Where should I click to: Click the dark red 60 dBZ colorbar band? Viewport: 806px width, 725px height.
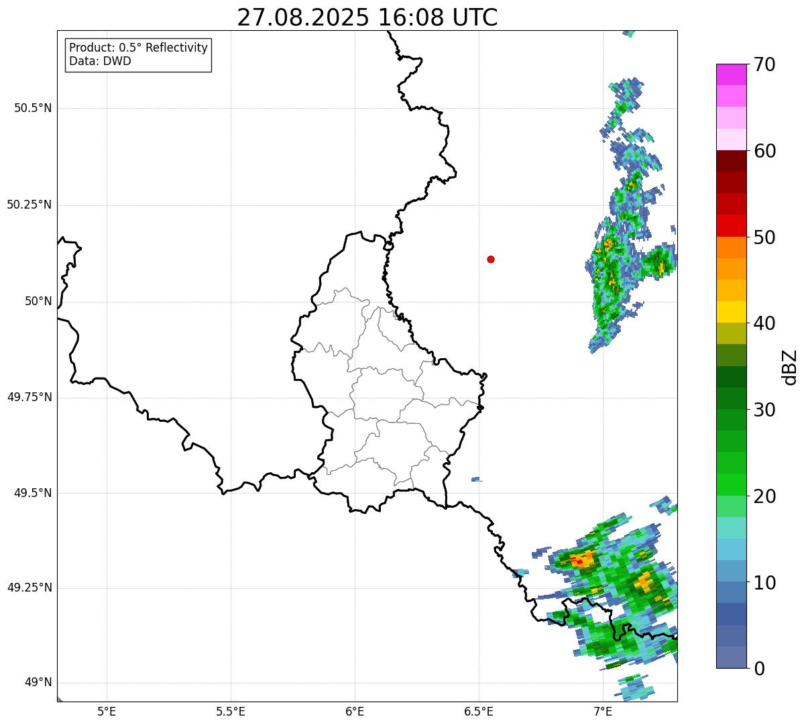[x=732, y=161]
